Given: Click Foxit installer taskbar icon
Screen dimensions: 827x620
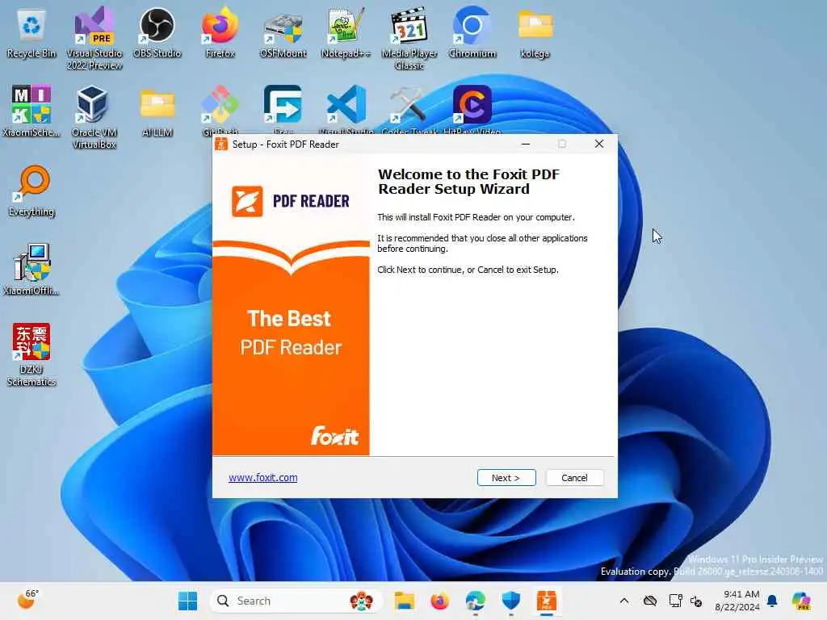Looking at the screenshot, I should coord(547,601).
